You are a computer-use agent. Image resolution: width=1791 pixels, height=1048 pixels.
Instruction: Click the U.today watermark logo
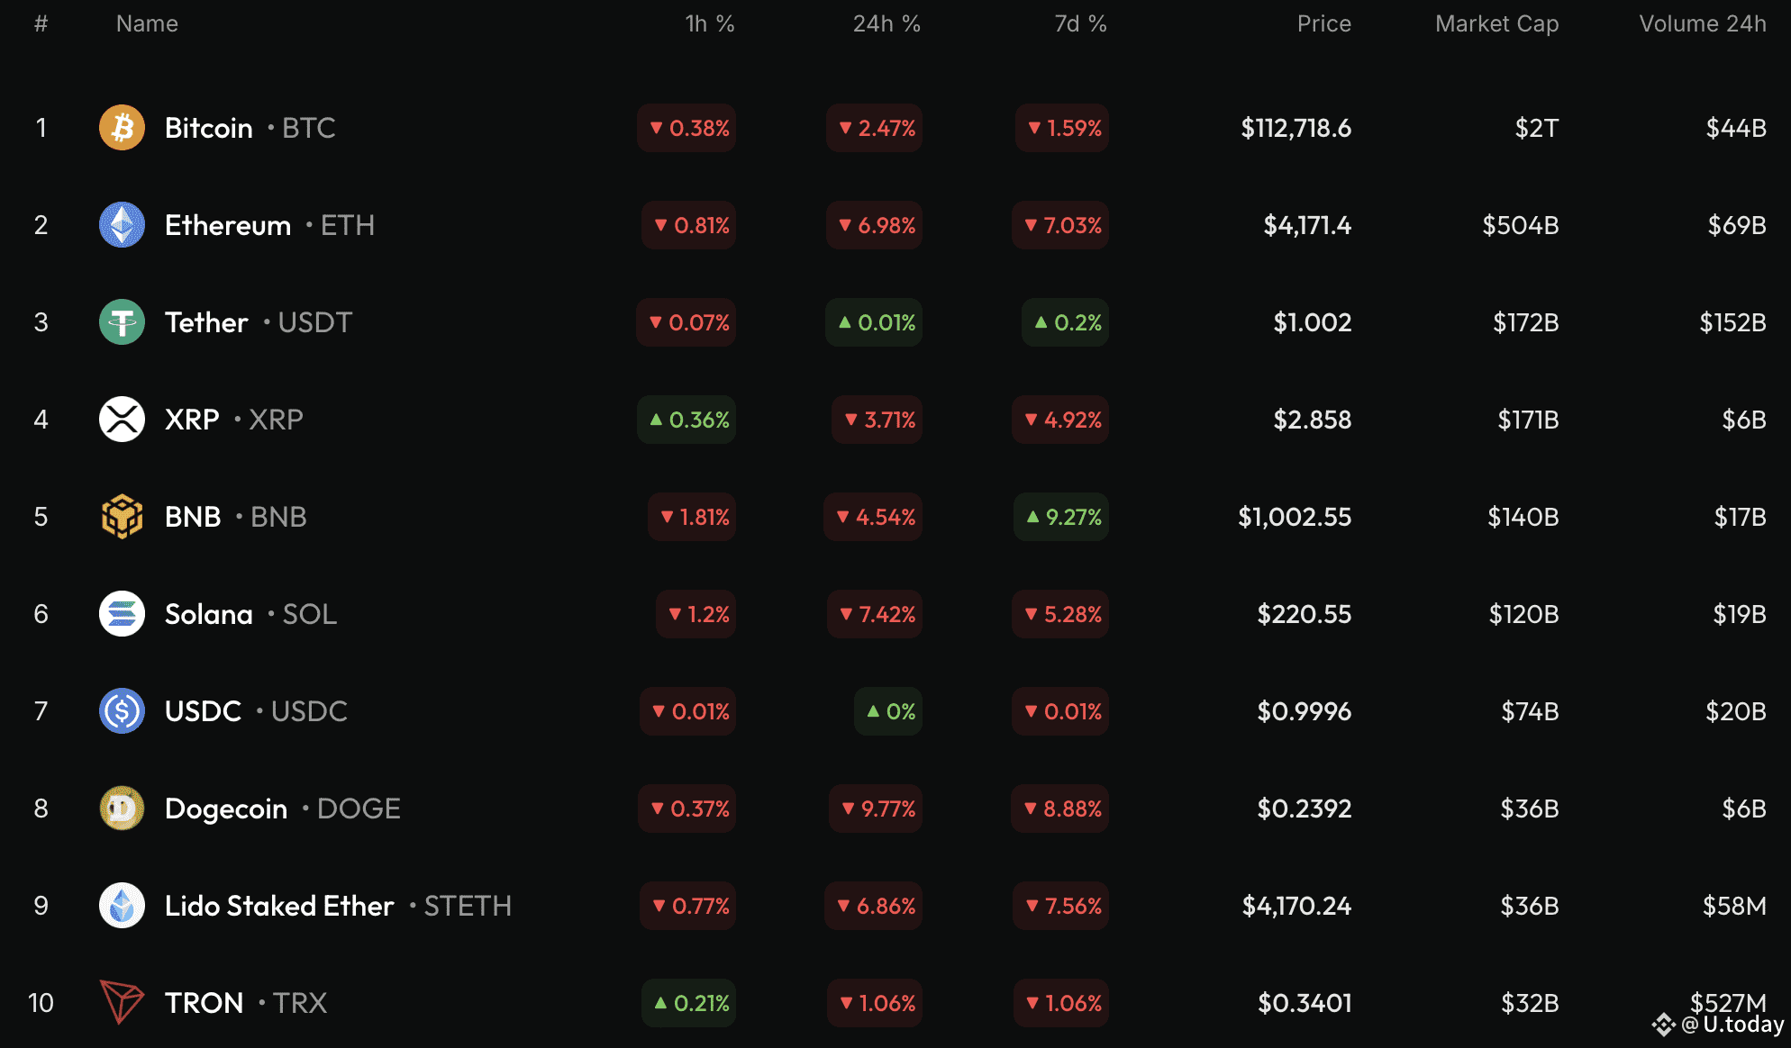coord(1719,1025)
